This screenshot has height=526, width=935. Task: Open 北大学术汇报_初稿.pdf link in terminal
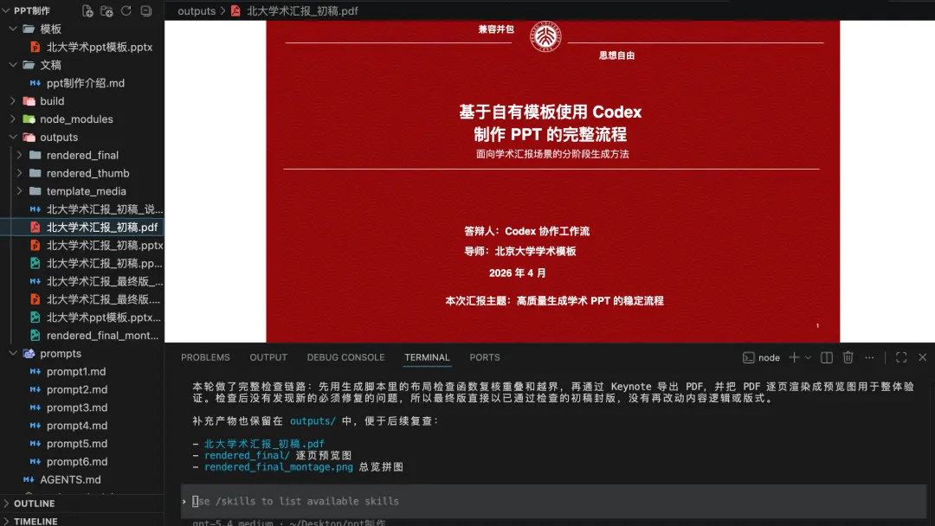(x=264, y=444)
